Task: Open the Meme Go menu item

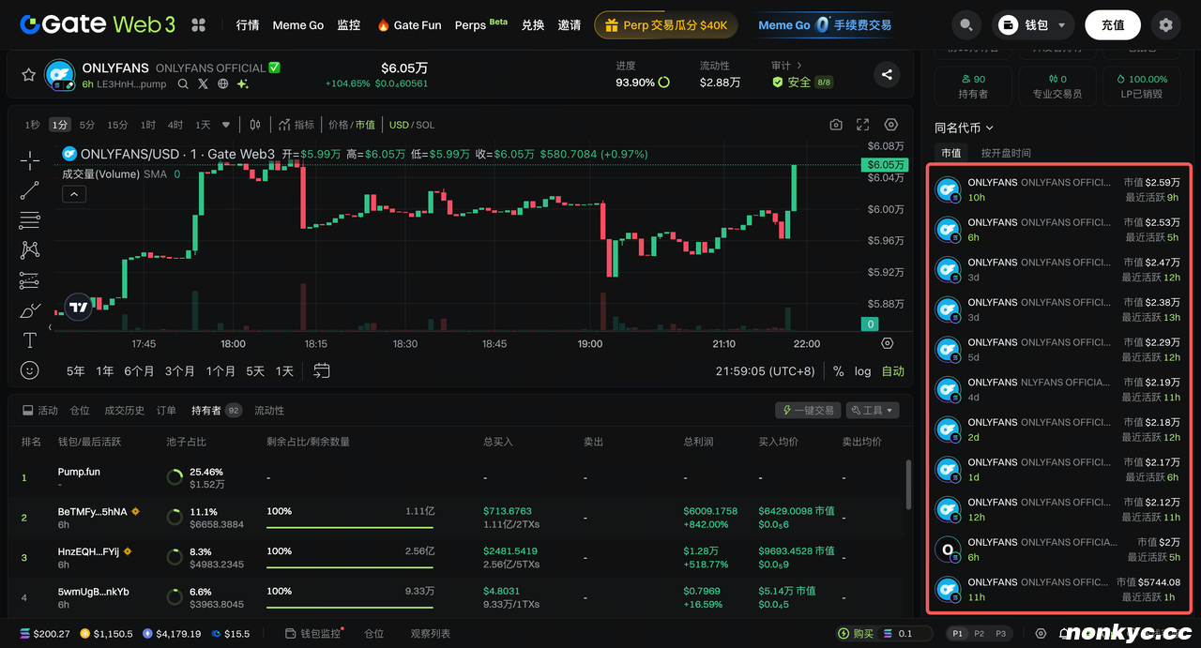Action: click(x=298, y=25)
